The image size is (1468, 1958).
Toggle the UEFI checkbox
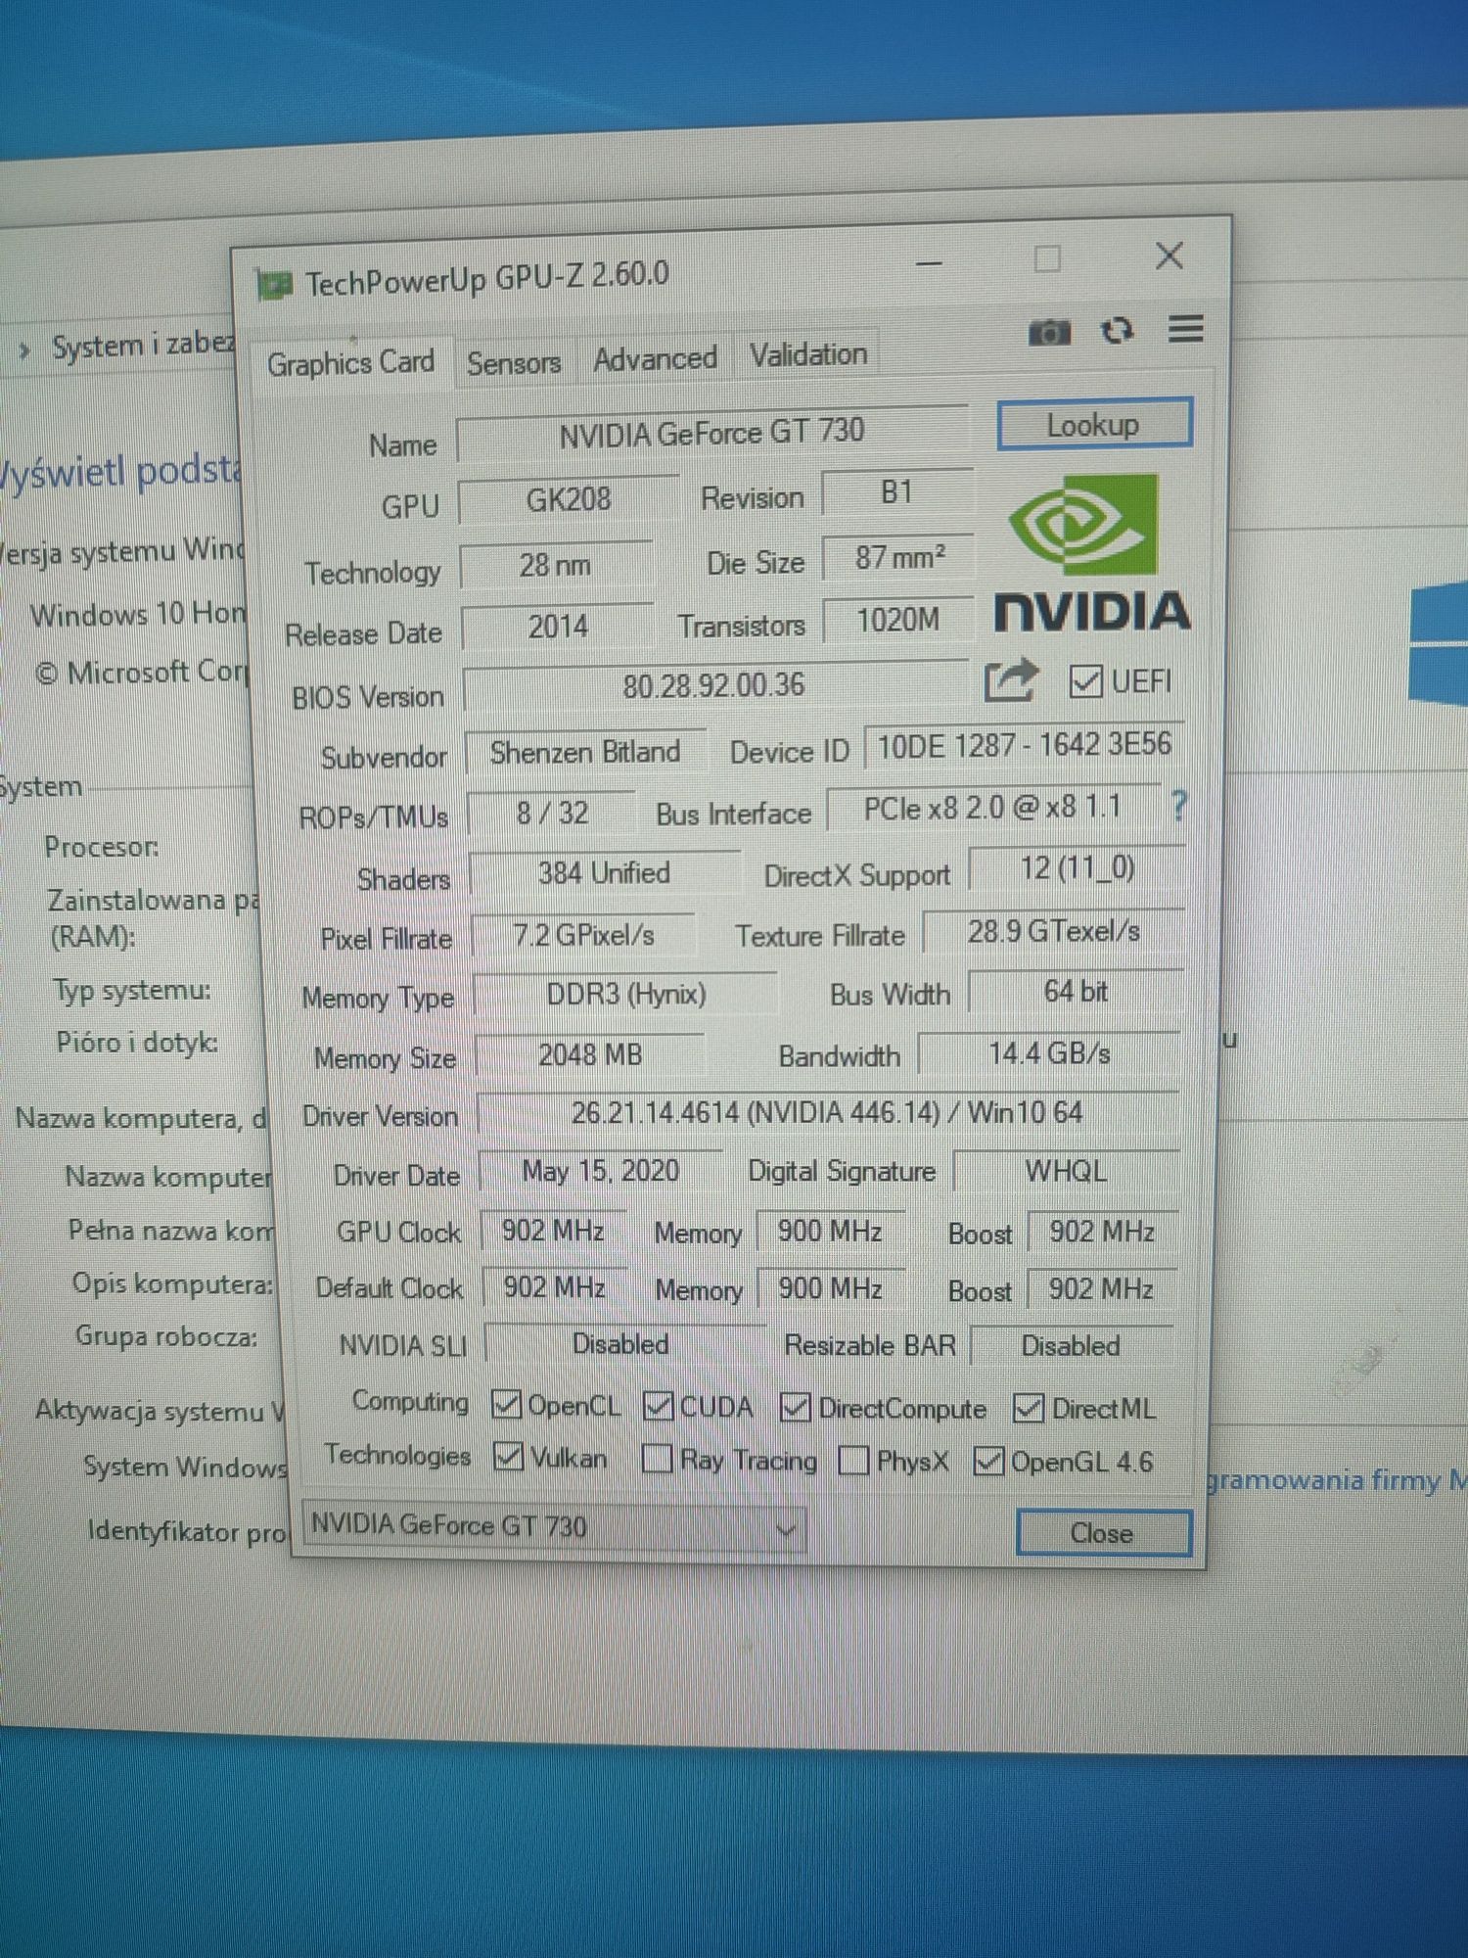tap(1084, 680)
